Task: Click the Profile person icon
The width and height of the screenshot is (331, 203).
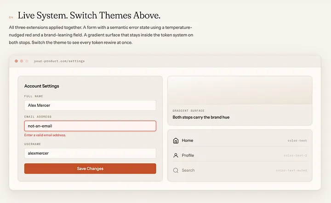Action: click(x=176, y=156)
